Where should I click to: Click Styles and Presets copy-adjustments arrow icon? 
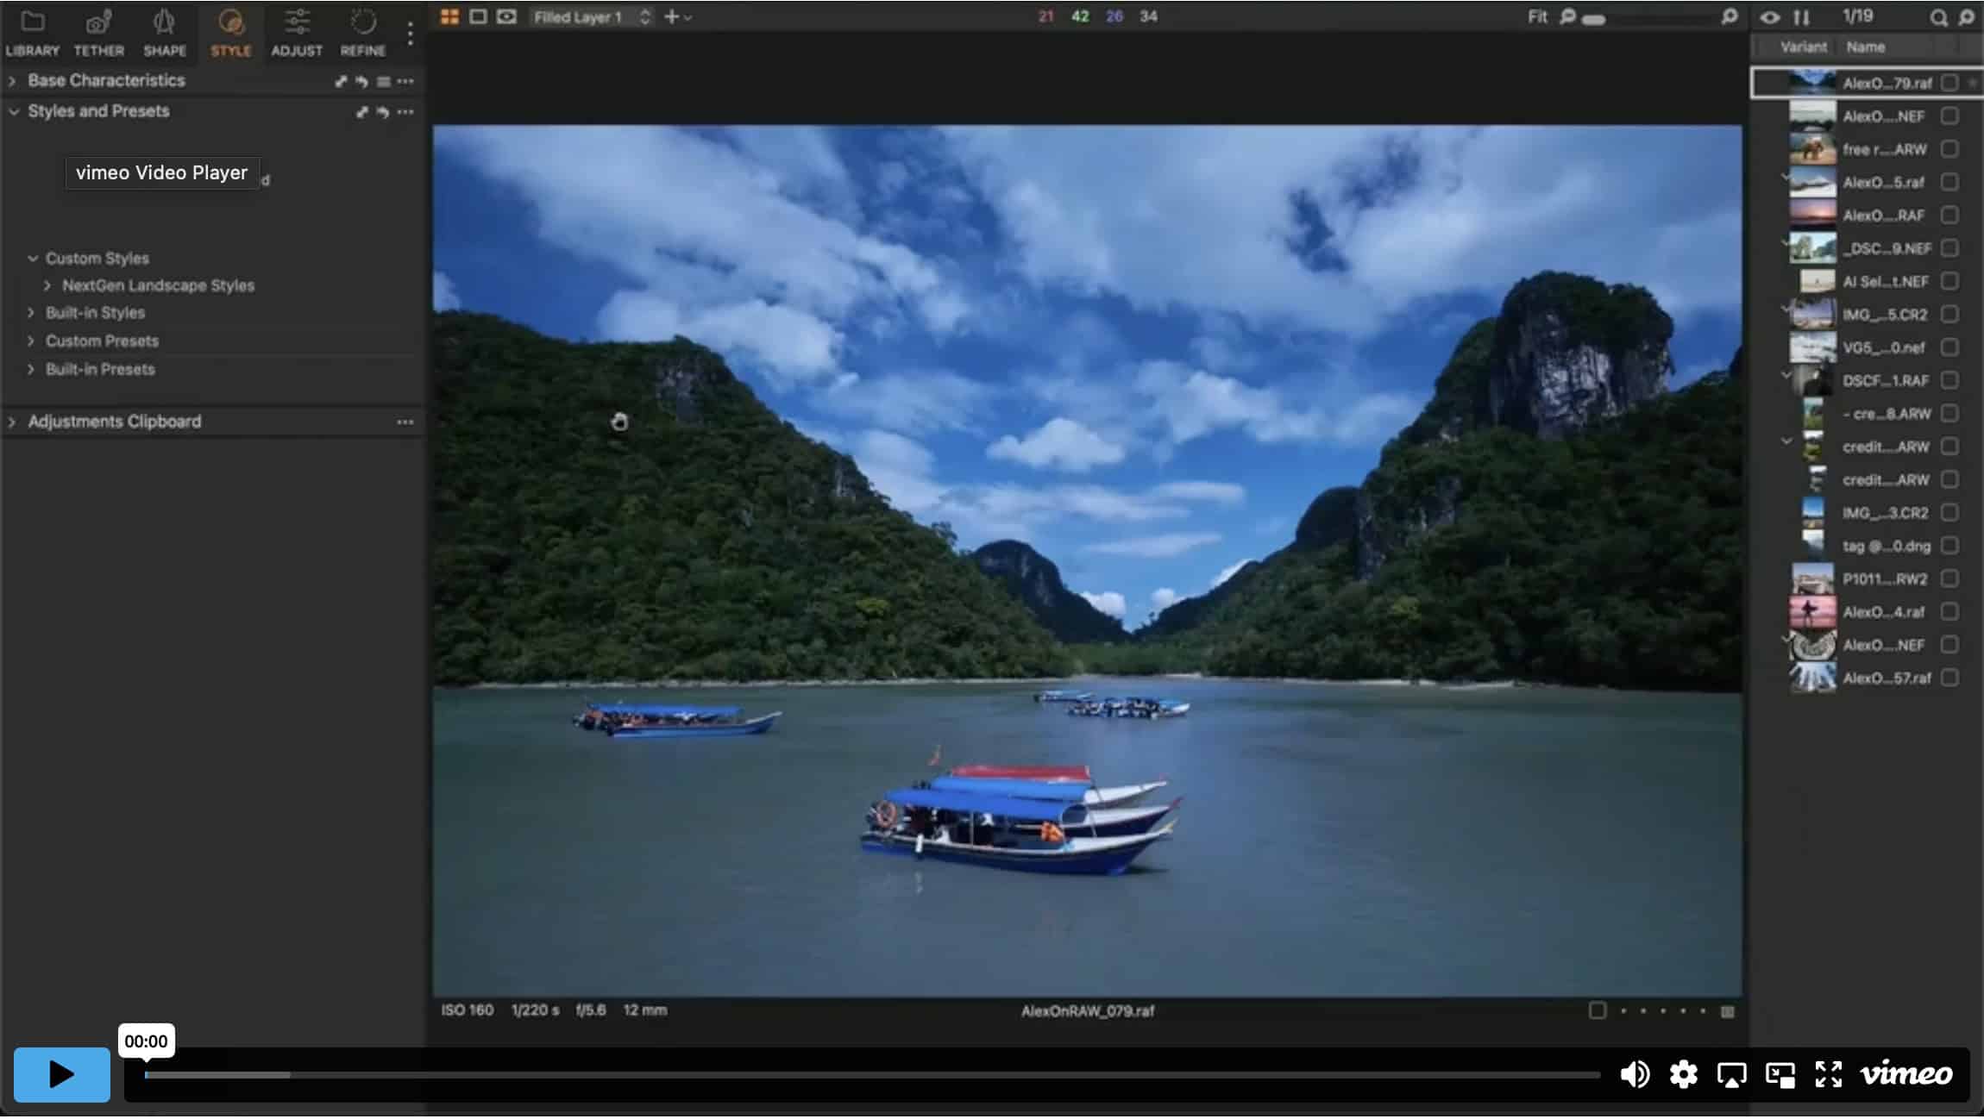(361, 112)
